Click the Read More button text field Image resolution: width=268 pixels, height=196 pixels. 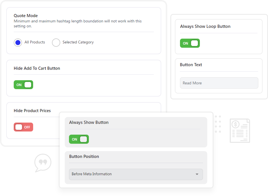click(x=219, y=83)
